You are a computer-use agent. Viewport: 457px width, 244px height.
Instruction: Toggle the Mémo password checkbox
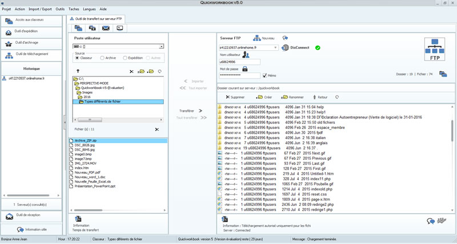[264, 75]
